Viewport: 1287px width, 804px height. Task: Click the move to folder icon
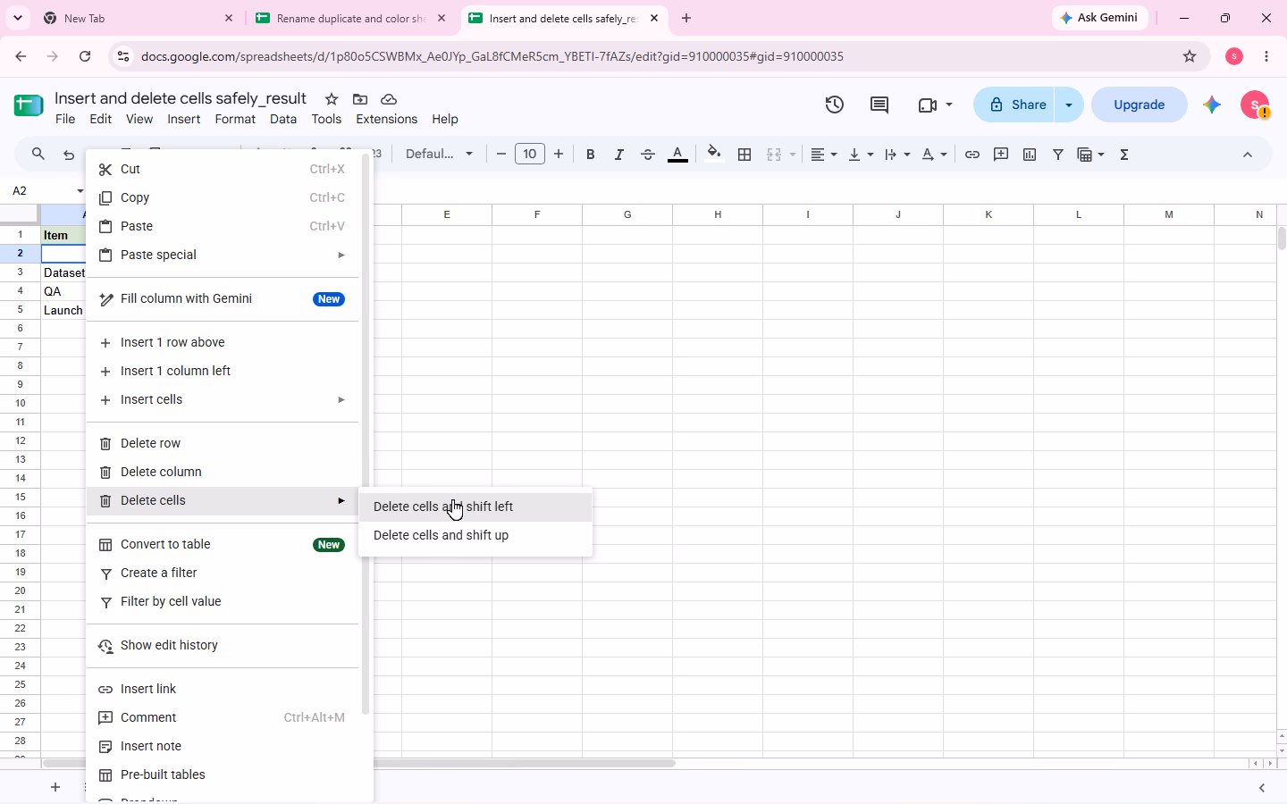point(360,99)
